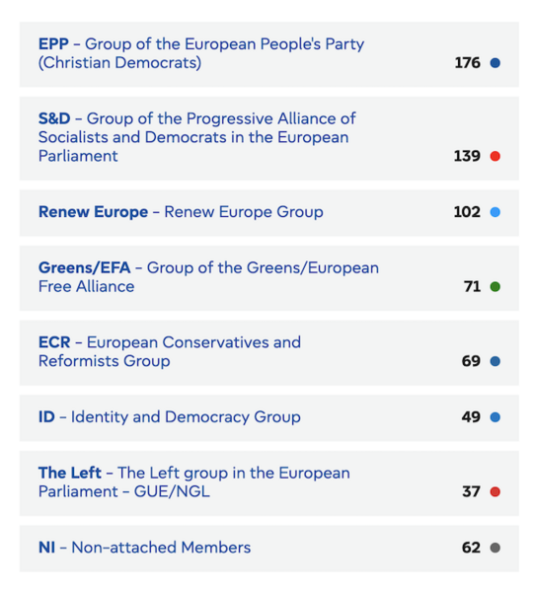Click the Renew Europe seat count 102

pyautogui.click(x=467, y=212)
